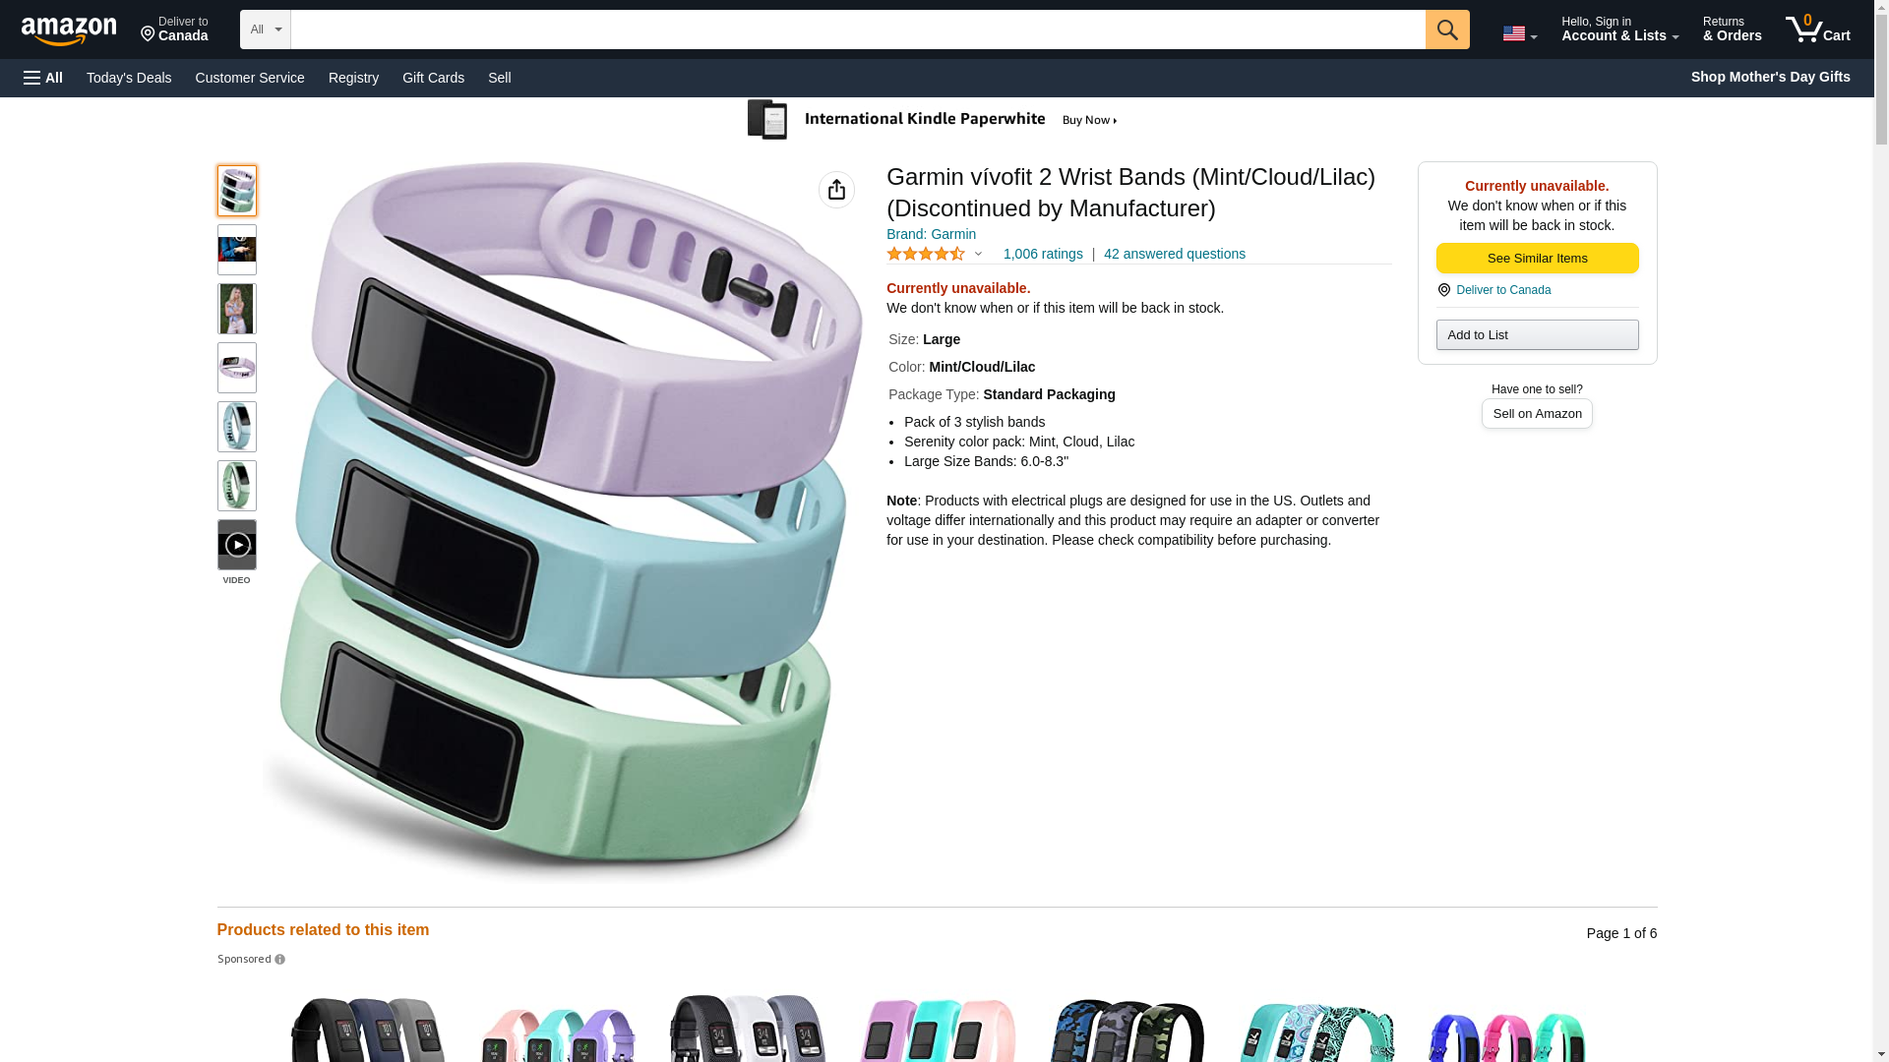Viewport: 1889px width, 1062px height.
Task: Click the Amazon logo
Action: tap(69, 30)
